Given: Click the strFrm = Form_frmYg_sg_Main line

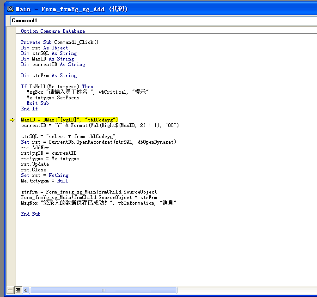Looking at the screenshot, I should click(x=89, y=192).
